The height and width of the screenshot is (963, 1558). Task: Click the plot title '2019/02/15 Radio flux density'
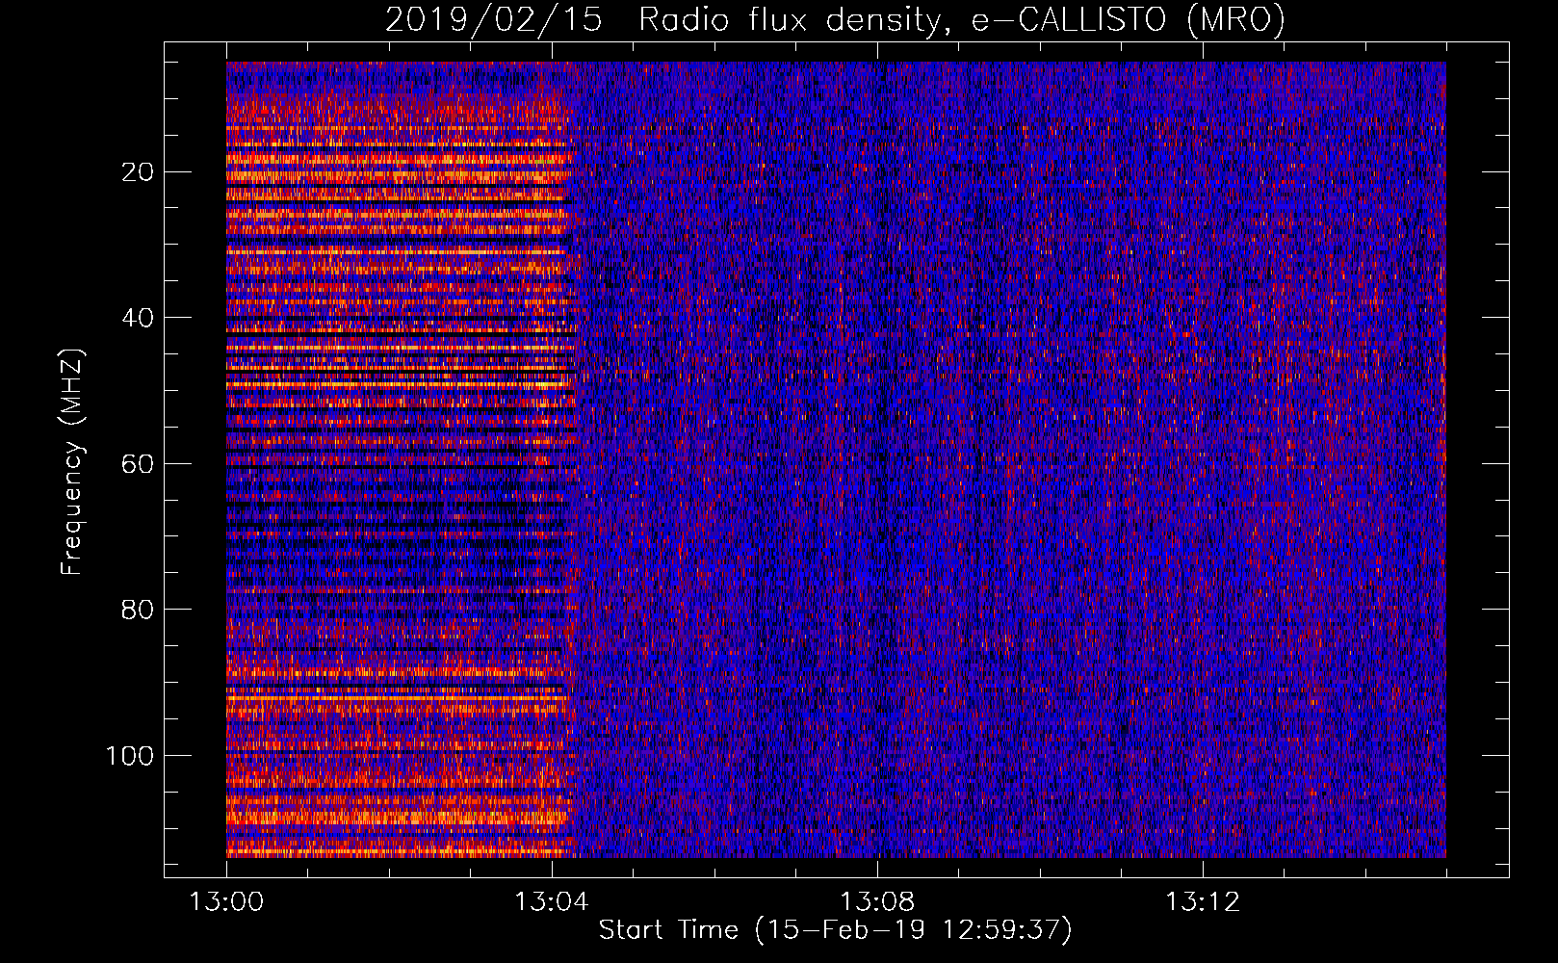pos(835,20)
